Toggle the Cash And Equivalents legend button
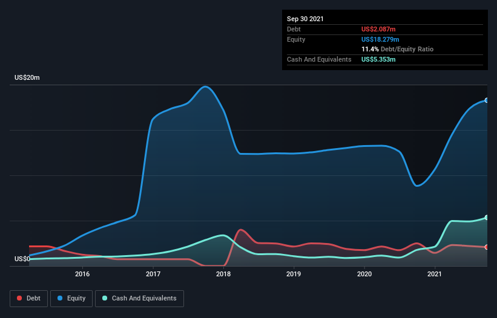Image resolution: width=497 pixels, height=318 pixels. (139, 299)
